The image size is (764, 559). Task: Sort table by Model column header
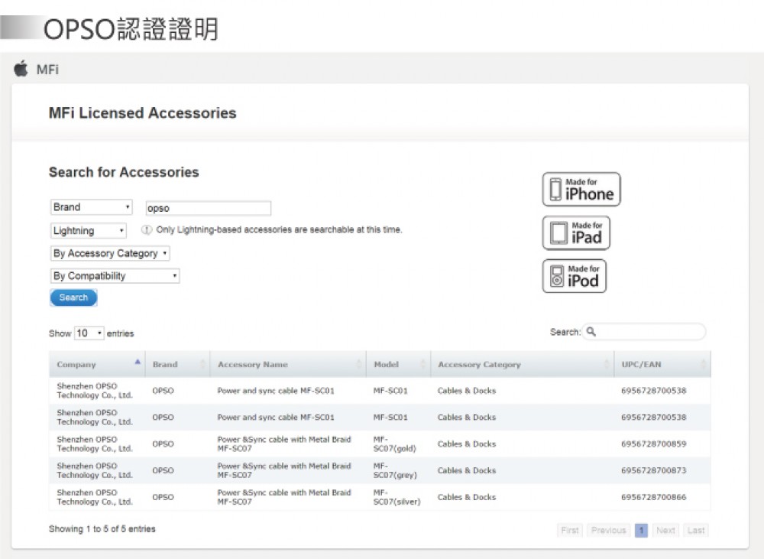pyautogui.click(x=398, y=364)
